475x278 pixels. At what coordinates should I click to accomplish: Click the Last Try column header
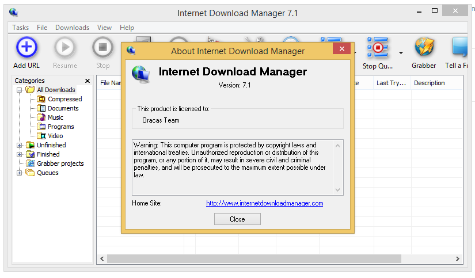click(x=392, y=83)
